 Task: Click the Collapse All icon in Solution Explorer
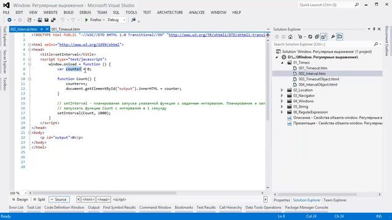pos(317,37)
